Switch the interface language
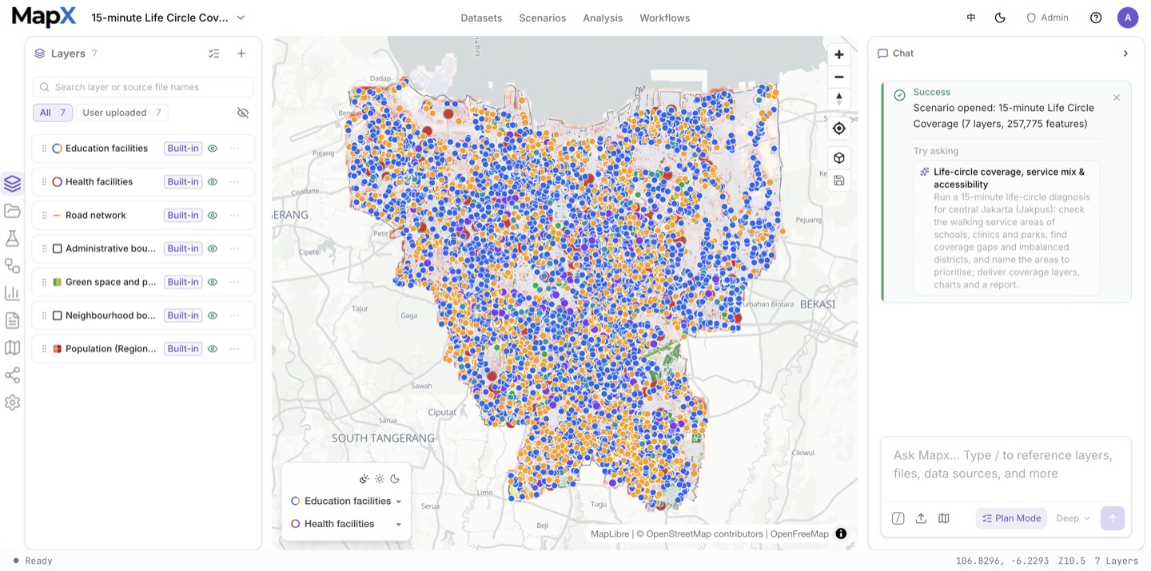This screenshot has width=1151, height=571. pyautogui.click(x=971, y=18)
